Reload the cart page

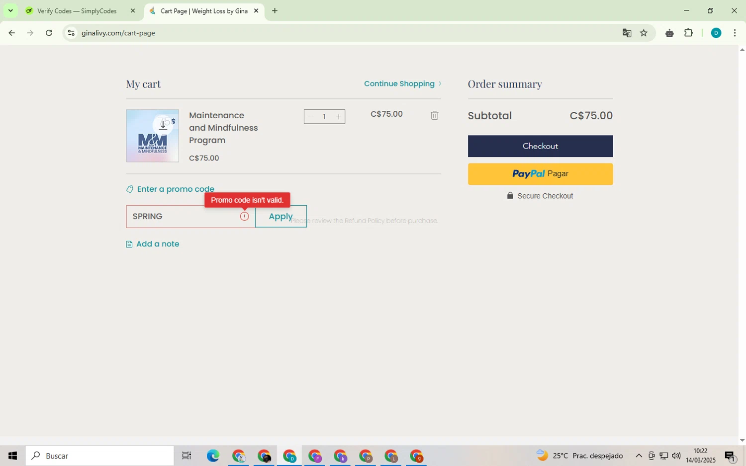tap(49, 33)
